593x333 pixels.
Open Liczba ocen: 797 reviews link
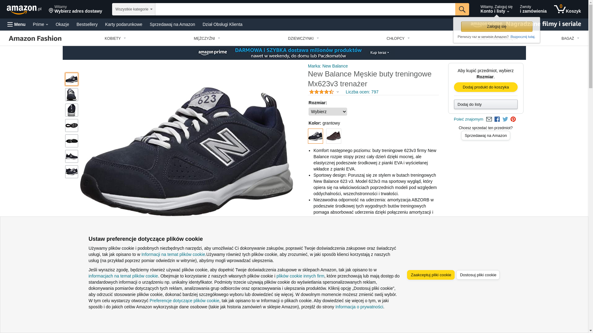coord(362,92)
